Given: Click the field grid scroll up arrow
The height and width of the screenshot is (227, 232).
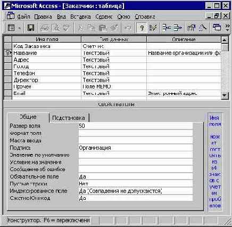Looking at the screenshot, I should [x=225, y=40].
